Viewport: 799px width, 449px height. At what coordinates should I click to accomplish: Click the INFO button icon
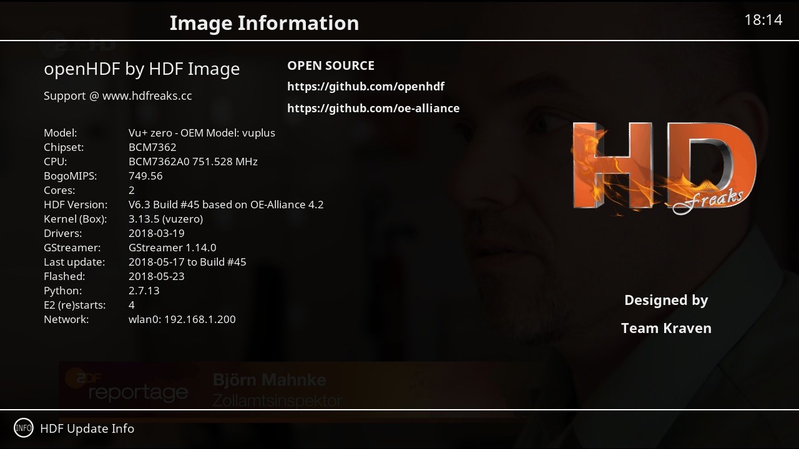24,428
